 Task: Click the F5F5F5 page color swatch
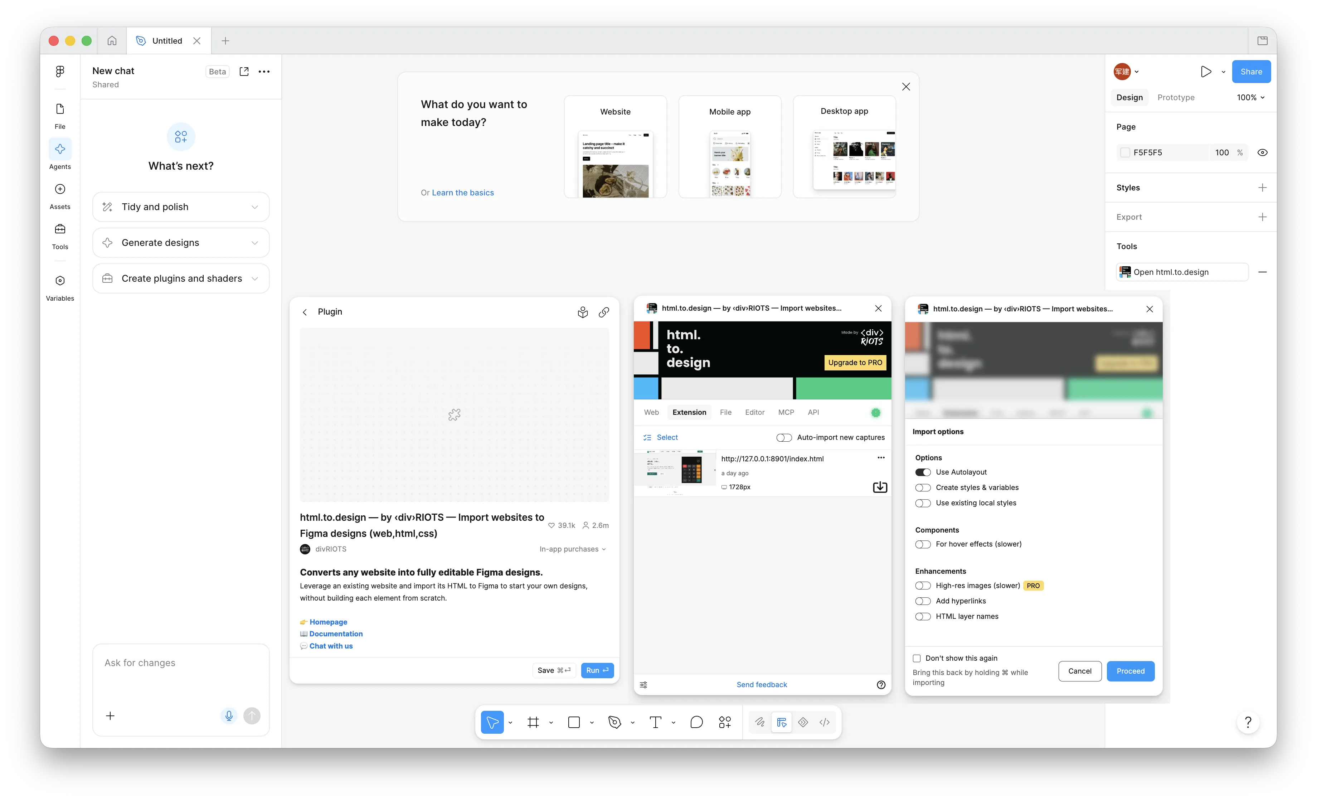click(x=1124, y=152)
